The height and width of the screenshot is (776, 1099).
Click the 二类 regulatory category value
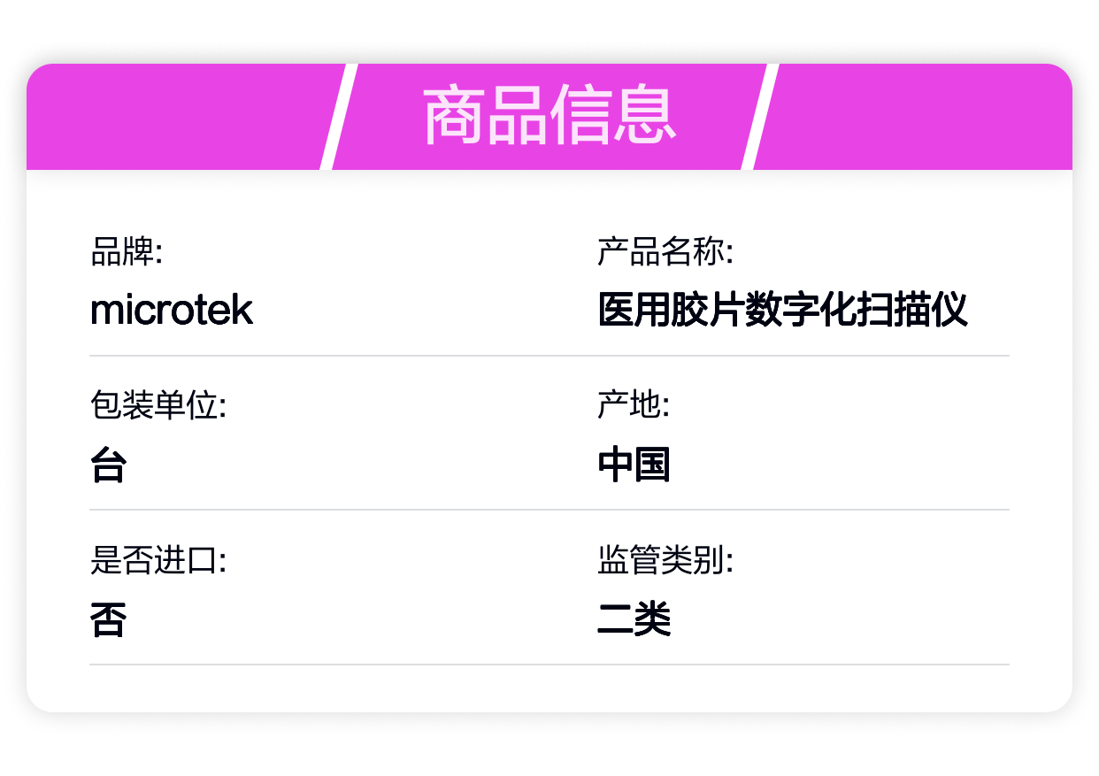coord(634,619)
